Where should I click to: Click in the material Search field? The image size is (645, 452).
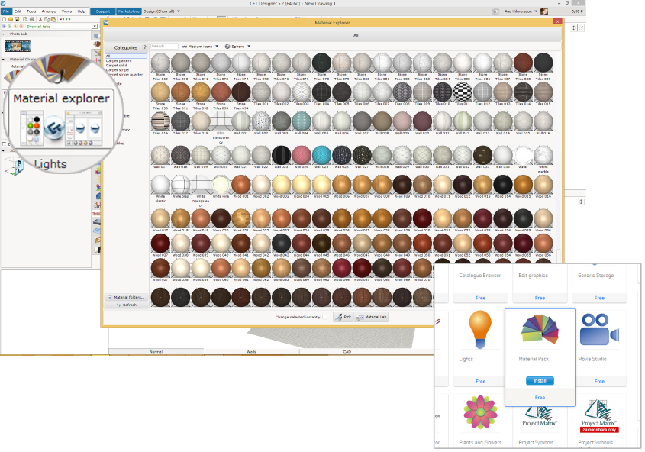point(164,47)
